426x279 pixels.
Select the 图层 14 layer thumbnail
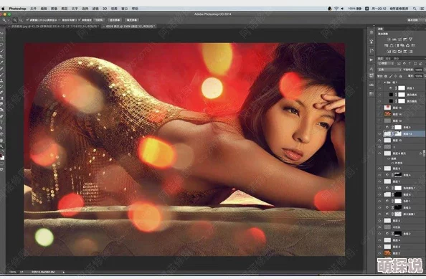[387, 114]
